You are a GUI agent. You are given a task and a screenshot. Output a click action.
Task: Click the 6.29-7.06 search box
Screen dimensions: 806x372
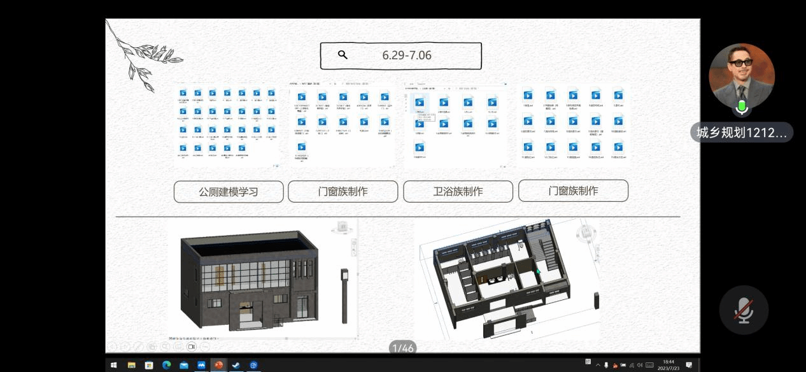400,55
